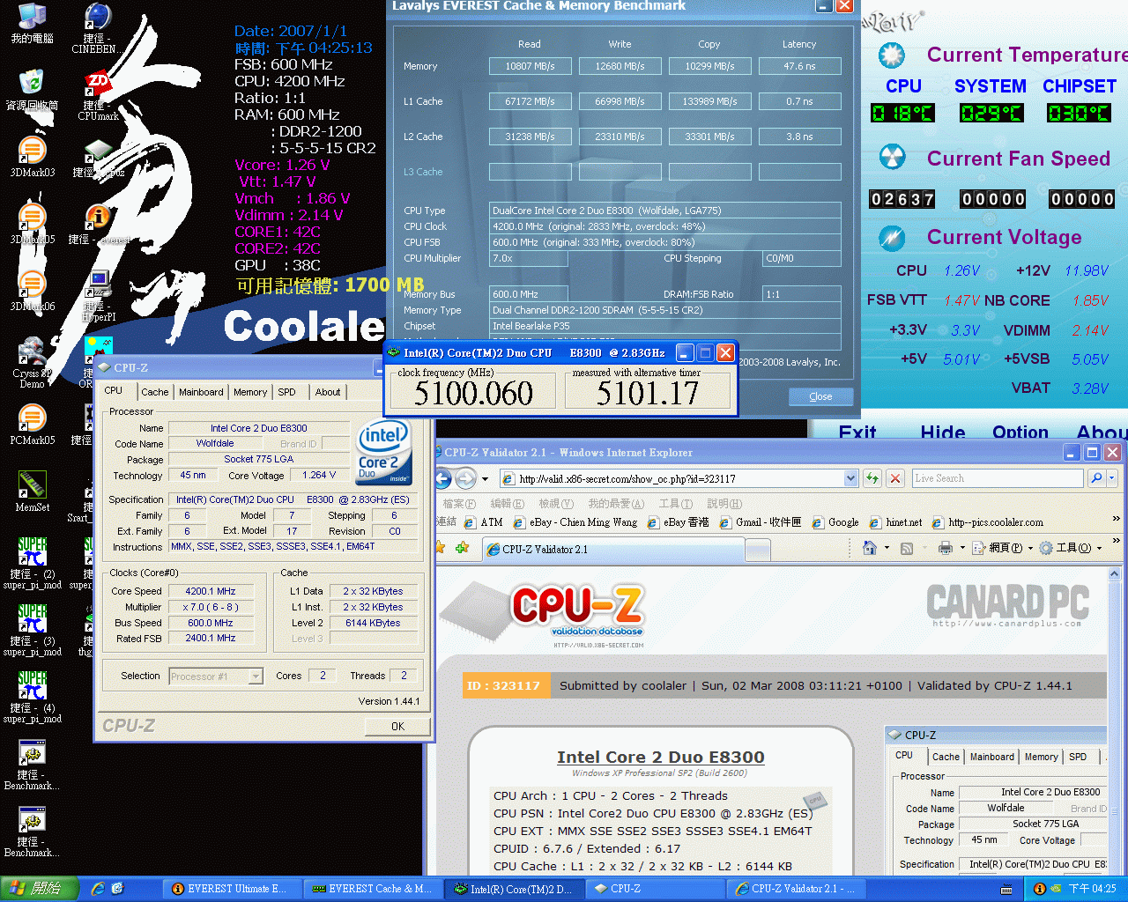Expand the links bar overflow chevron
The height and width of the screenshot is (902, 1128).
tap(1117, 519)
